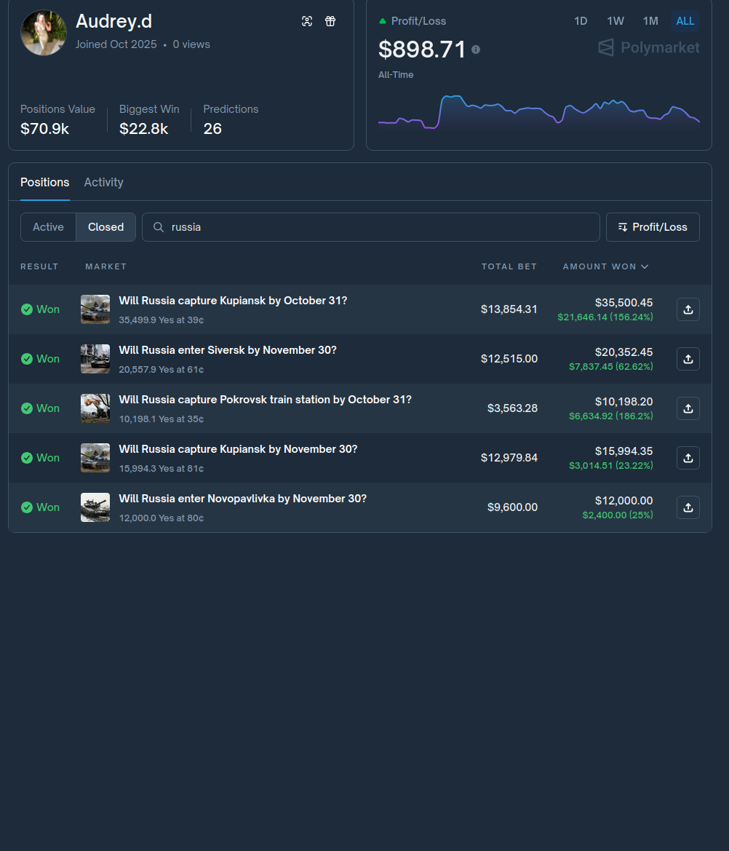The height and width of the screenshot is (851, 729).
Task: Click the scan profile icon beside Audrey.d
Action: coord(307,21)
